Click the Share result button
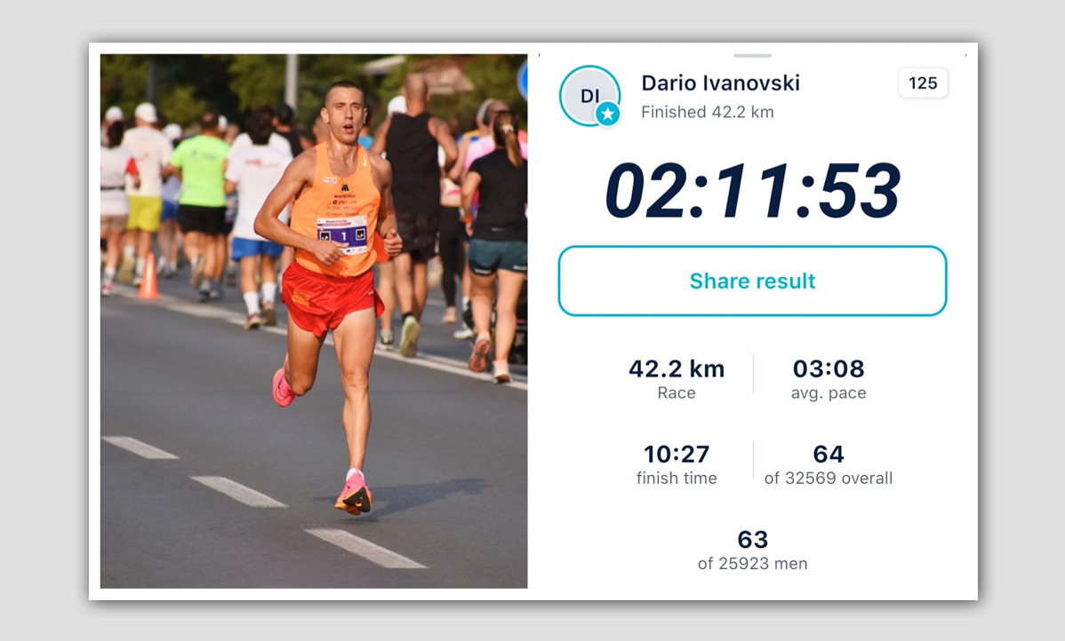 [752, 281]
